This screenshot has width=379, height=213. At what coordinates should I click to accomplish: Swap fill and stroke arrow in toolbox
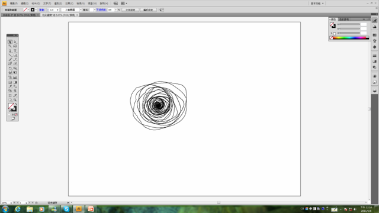(16, 104)
